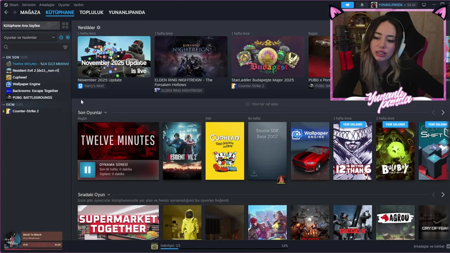Click the Wallpaper Engine sidebar icon

click(x=9, y=84)
